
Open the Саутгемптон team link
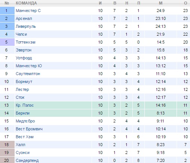tap(28, 74)
